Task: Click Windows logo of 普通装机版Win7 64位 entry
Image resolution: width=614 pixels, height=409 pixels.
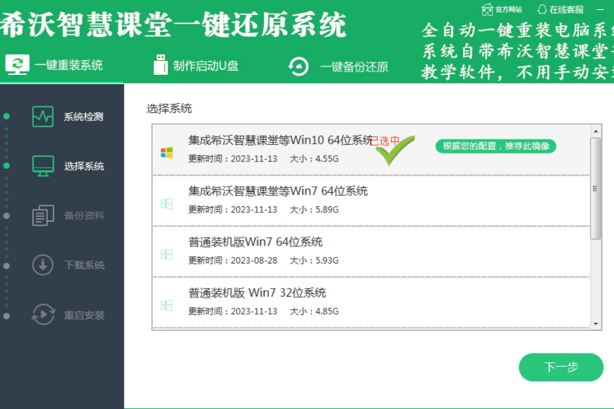Action: click(x=167, y=254)
